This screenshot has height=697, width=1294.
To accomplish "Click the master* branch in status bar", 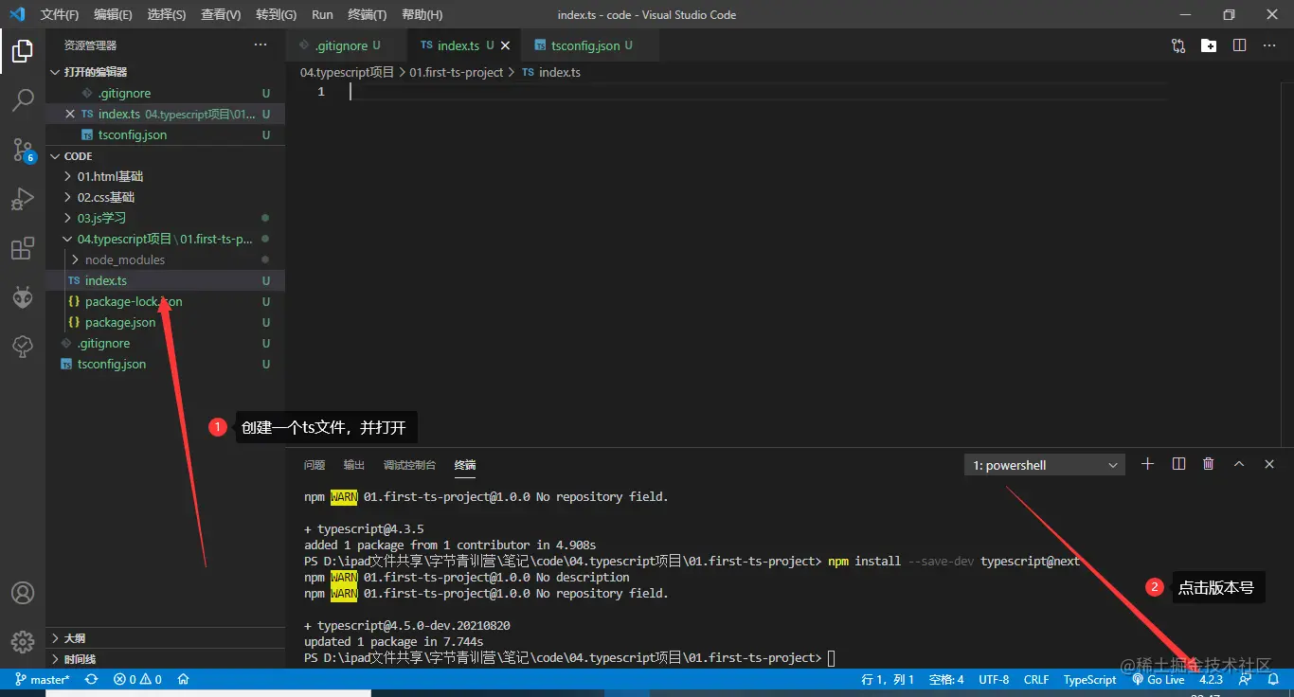I will point(43,679).
